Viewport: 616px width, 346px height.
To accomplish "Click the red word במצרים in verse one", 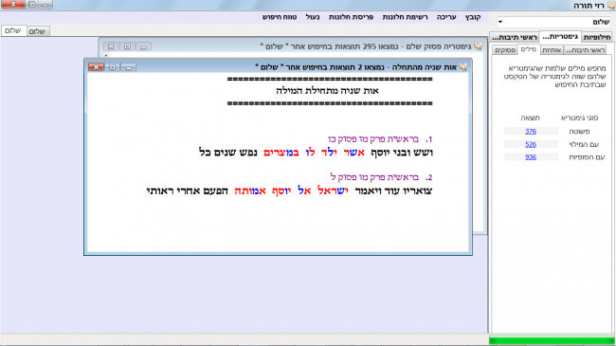I will coord(281,153).
